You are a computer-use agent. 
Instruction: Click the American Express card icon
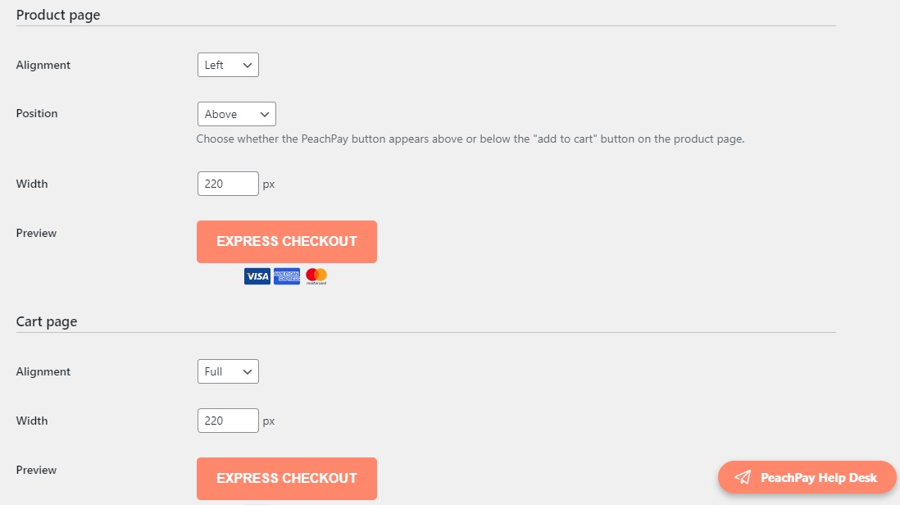pos(287,276)
